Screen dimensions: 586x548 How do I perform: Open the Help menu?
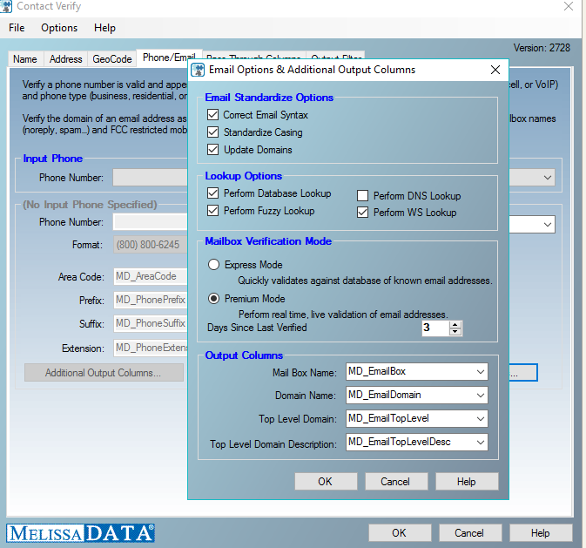105,28
